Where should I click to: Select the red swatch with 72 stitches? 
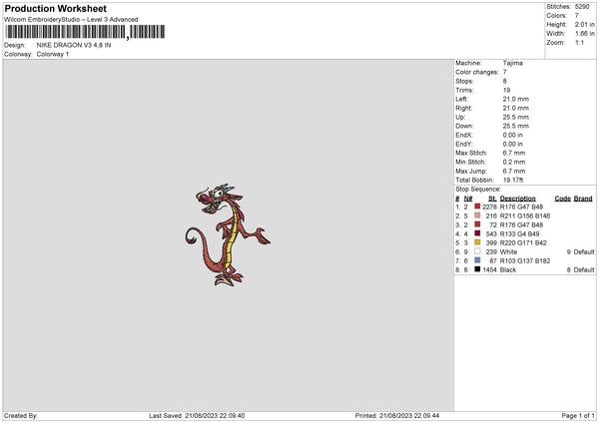pyautogui.click(x=477, y=224)
